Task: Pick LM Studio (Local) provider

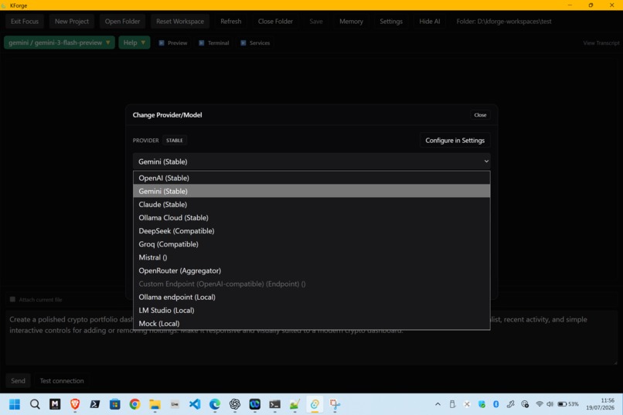Action: pyautogui.click(x=311, y=310)
